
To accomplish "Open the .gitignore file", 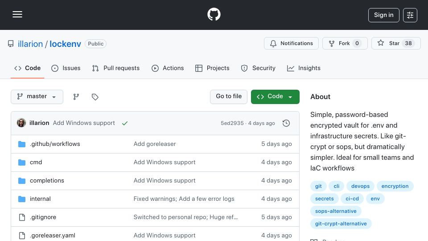I will (x=43, y=217).
